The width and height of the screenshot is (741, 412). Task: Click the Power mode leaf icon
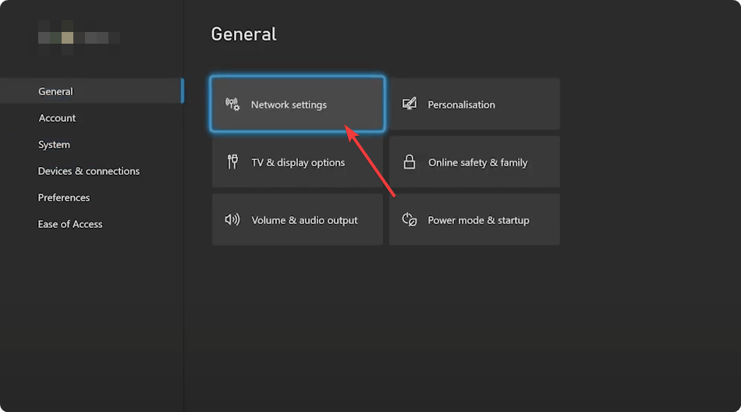pos(409,220)
